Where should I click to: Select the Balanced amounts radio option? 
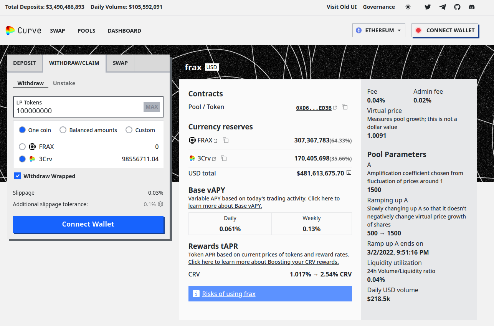click(63, 130)
